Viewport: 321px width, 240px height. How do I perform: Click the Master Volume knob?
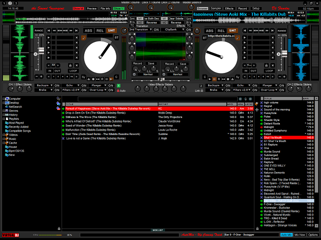point(130,7)
